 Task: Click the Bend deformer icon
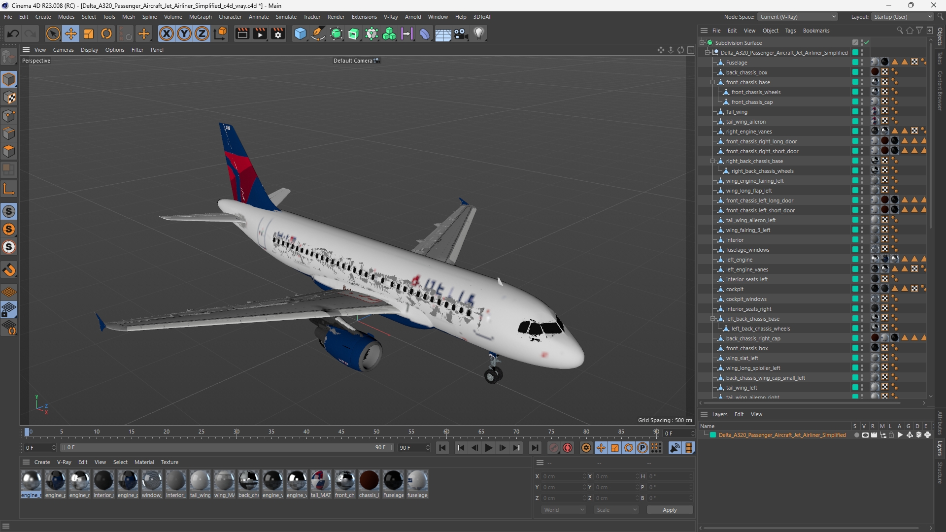pyautogui.click(x=425, y=33)
